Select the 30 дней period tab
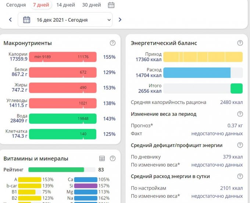 tap(92, 5)
